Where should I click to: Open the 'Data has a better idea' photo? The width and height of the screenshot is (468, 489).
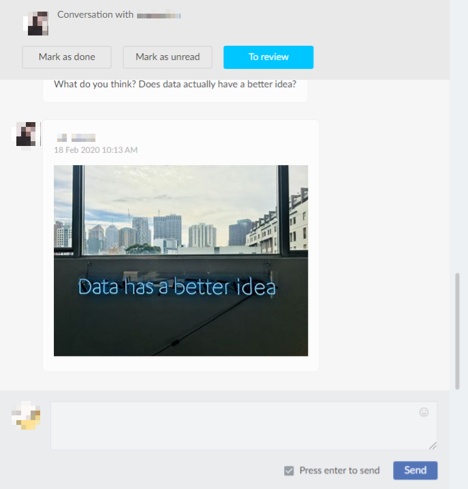coord(181,261)
